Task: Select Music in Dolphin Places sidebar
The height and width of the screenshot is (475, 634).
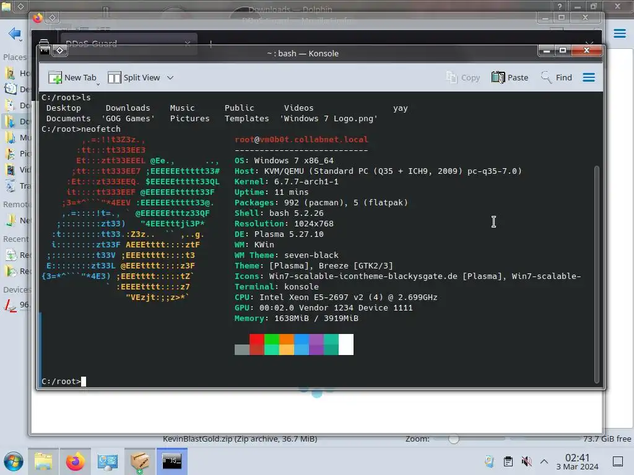Action: pyautogui.click(x=18, y=138)
